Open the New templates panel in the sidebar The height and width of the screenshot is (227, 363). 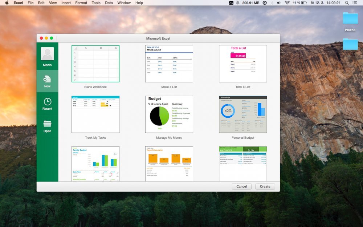(47, 81)
